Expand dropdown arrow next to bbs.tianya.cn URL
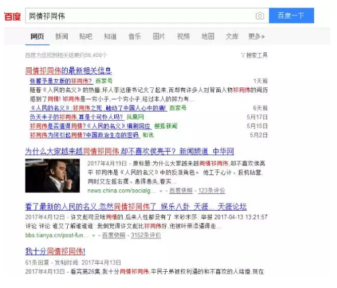Image resolution: width=337 pixels, height=288 pixels. point(93,236)
